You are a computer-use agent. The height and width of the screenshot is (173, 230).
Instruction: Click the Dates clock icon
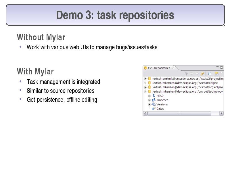(x=154, y=108)
